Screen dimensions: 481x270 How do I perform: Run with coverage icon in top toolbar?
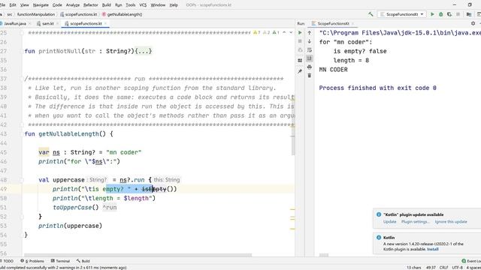(x=449, y=14)
